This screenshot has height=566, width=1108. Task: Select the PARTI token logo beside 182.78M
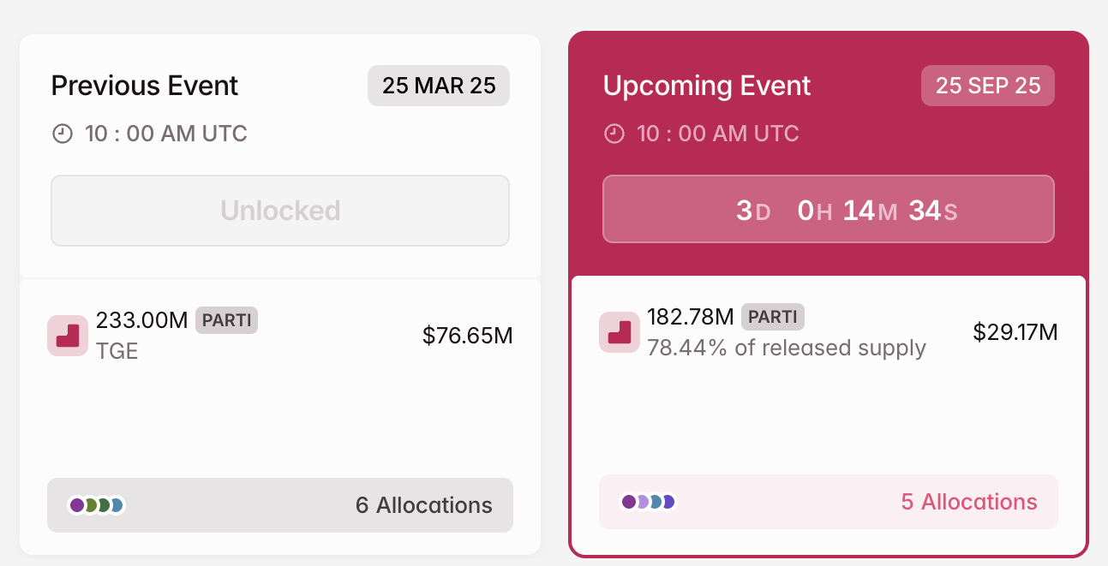point(619,331)
